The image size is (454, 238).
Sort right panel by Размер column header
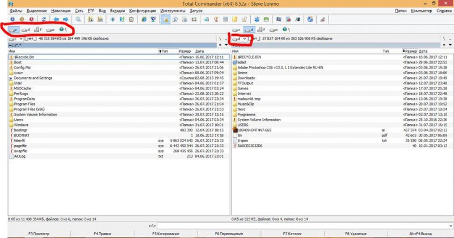409,51
